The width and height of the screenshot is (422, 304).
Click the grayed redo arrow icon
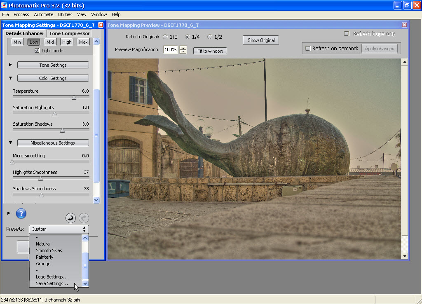click(84, 218)
